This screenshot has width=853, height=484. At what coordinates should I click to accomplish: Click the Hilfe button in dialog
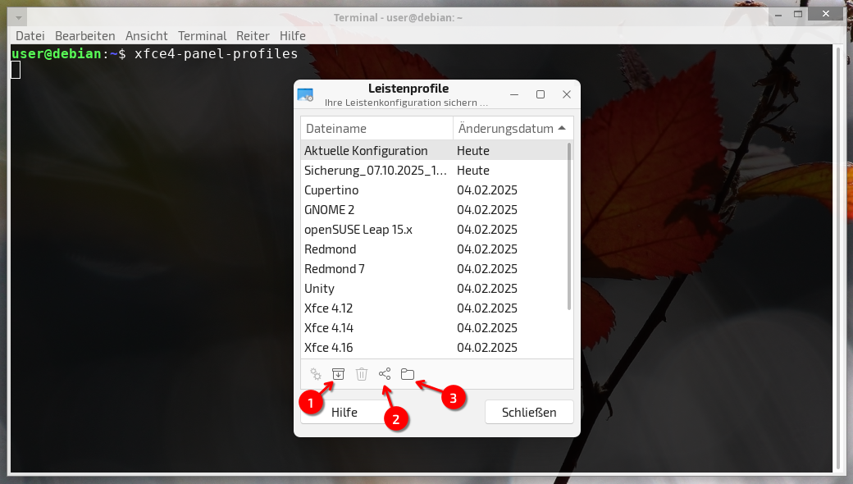[344, 412]
